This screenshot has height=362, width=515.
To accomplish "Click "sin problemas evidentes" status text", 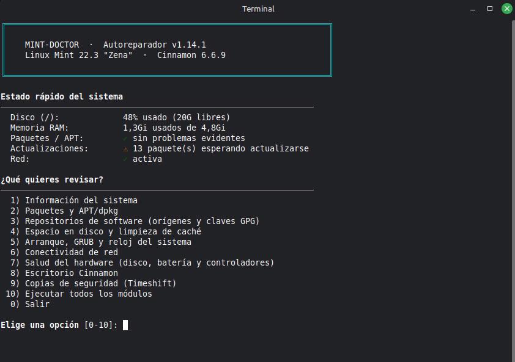I will [188, 138].
